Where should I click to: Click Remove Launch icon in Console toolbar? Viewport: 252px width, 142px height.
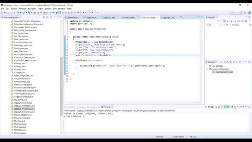click(x=209, y=107)
